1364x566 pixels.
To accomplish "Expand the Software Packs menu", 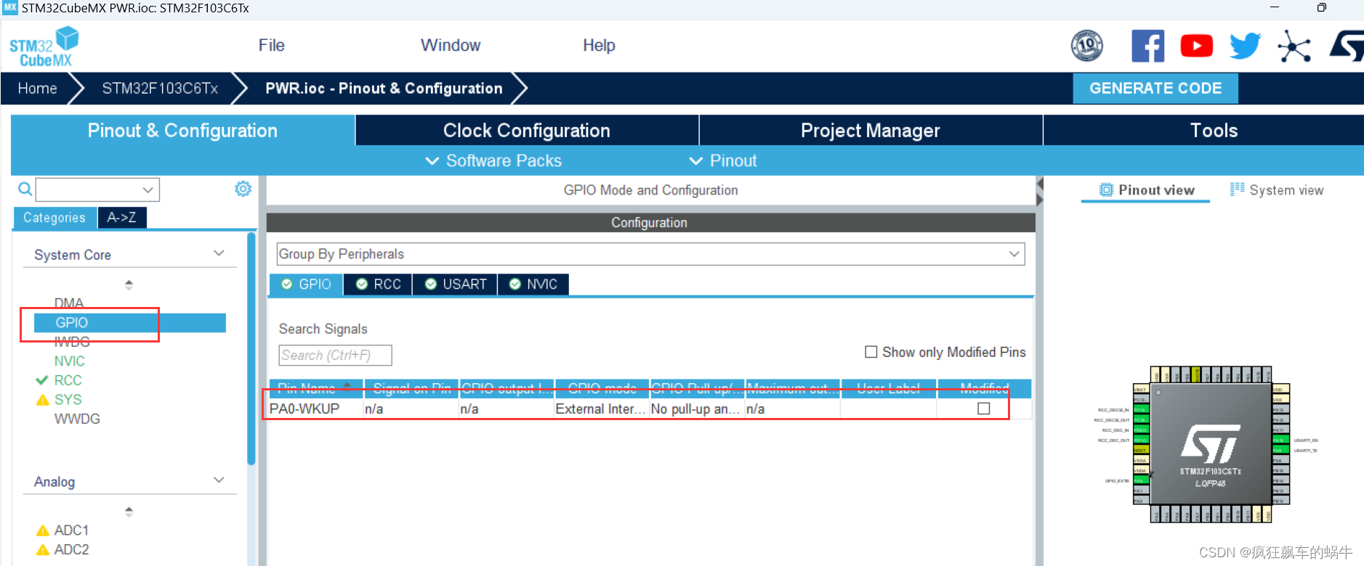I will [493, 161].
